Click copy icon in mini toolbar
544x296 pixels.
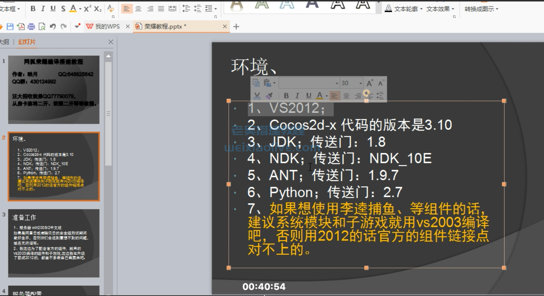pyautogui.click(x=256, y=83)
